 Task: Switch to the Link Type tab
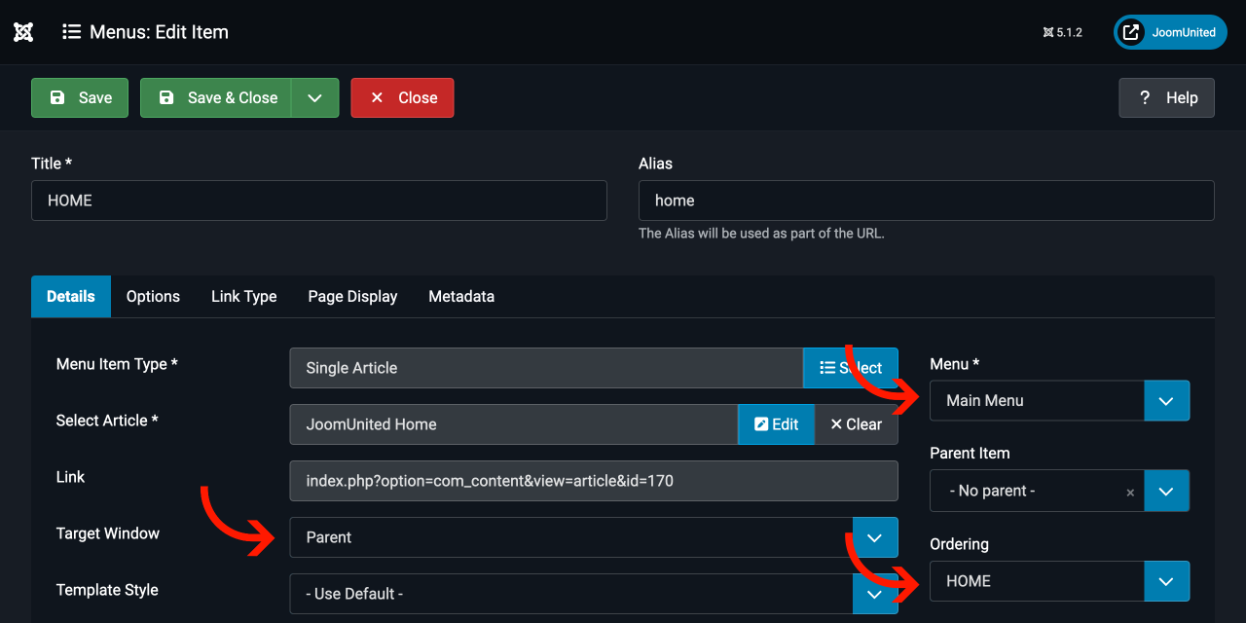[243, 296]
